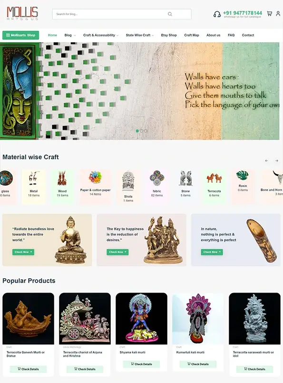Go to next material carousel arrow

pos(277,161)
